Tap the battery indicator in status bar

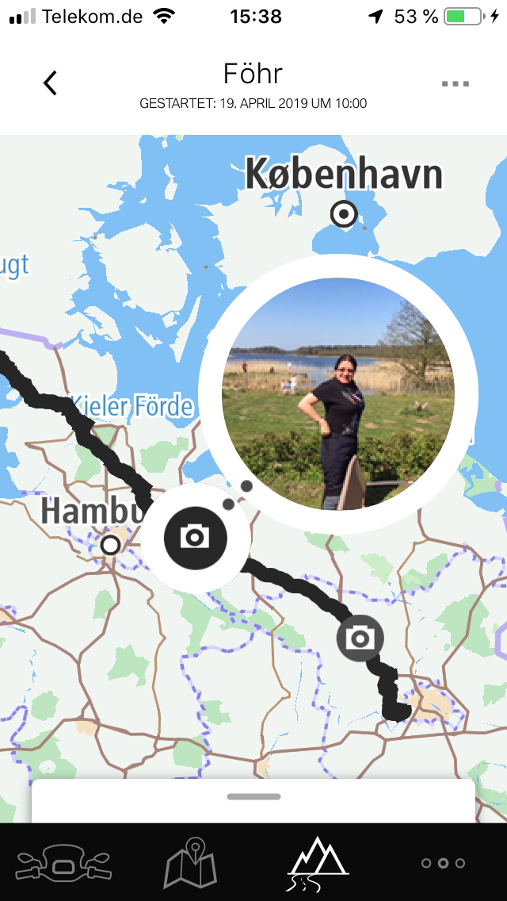(464, 16)
